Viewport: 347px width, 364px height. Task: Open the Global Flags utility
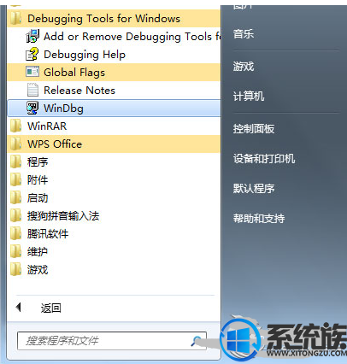(x=114, y=73)
